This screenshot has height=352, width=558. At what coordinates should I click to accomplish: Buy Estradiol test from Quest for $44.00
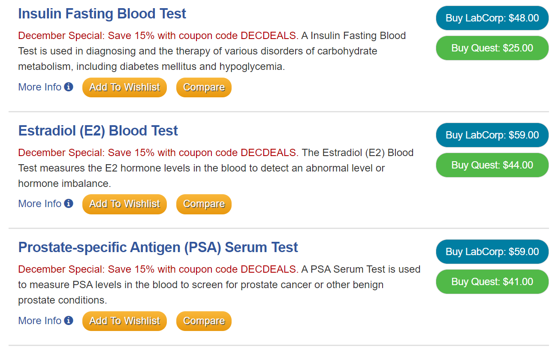click(492, 165)
